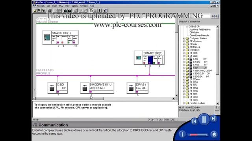
Task: Click the catalog search field
Action: [x=195, y=16]
